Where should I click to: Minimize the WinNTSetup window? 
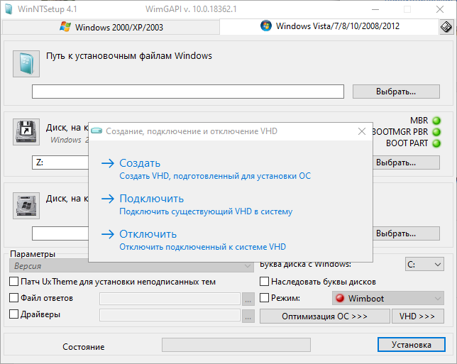[375, 9]
